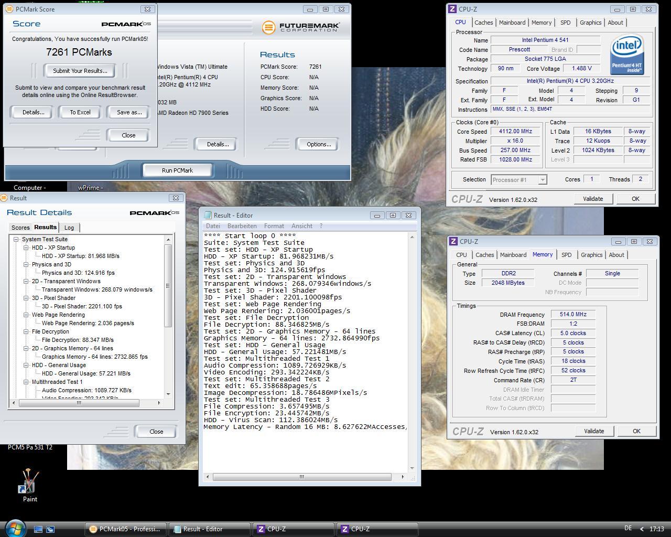Click Options button in PCMark05 window
This screenshot has width=671, height=537.
coord(319,144)
